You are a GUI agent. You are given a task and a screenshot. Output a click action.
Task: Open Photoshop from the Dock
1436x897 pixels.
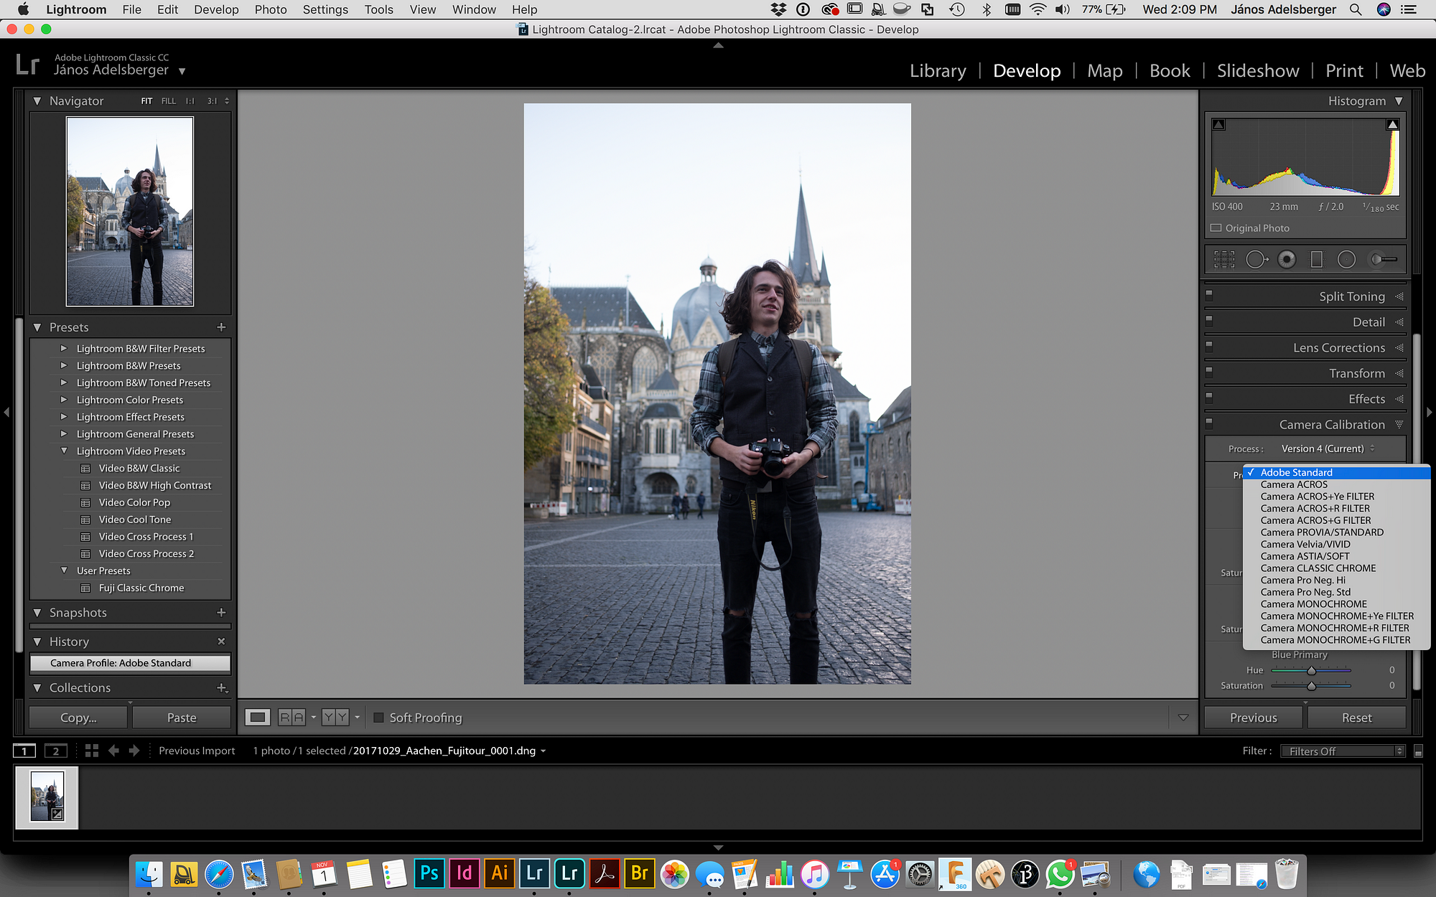[x=429, y=874]
